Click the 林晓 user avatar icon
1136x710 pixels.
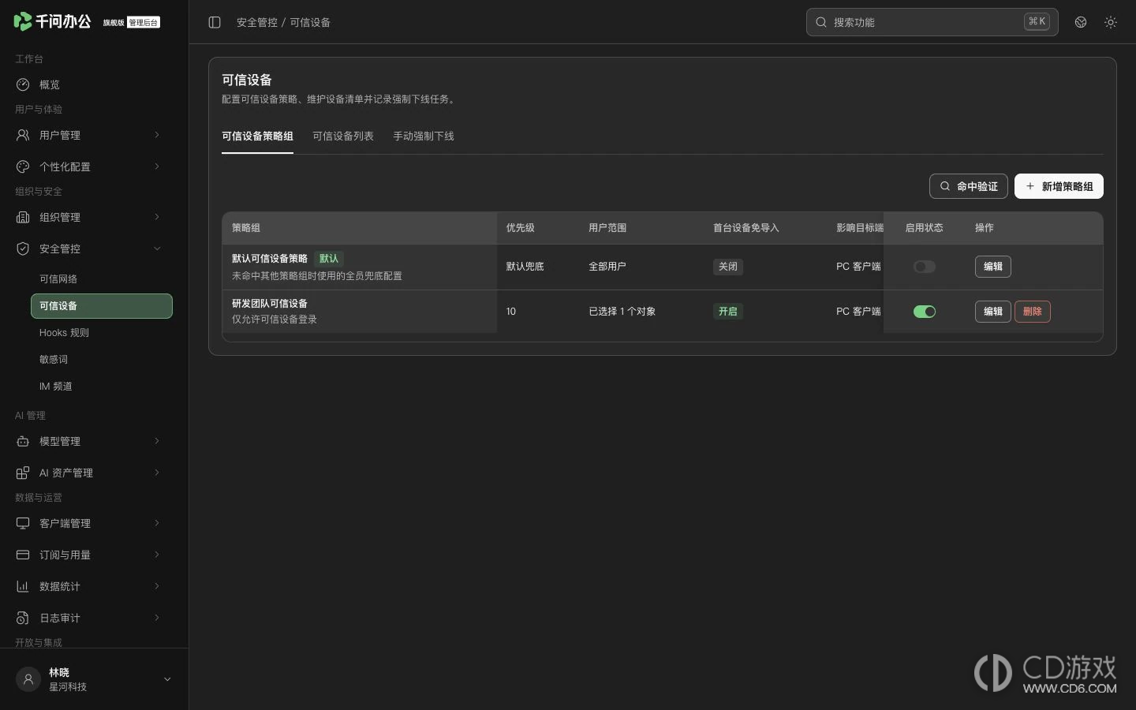tap(28, 679)
